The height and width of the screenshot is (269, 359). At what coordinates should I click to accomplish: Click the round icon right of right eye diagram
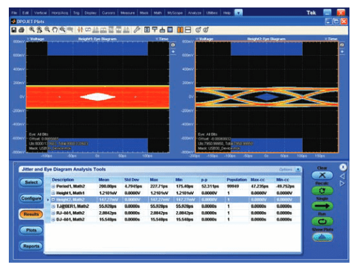coord(342,45)
